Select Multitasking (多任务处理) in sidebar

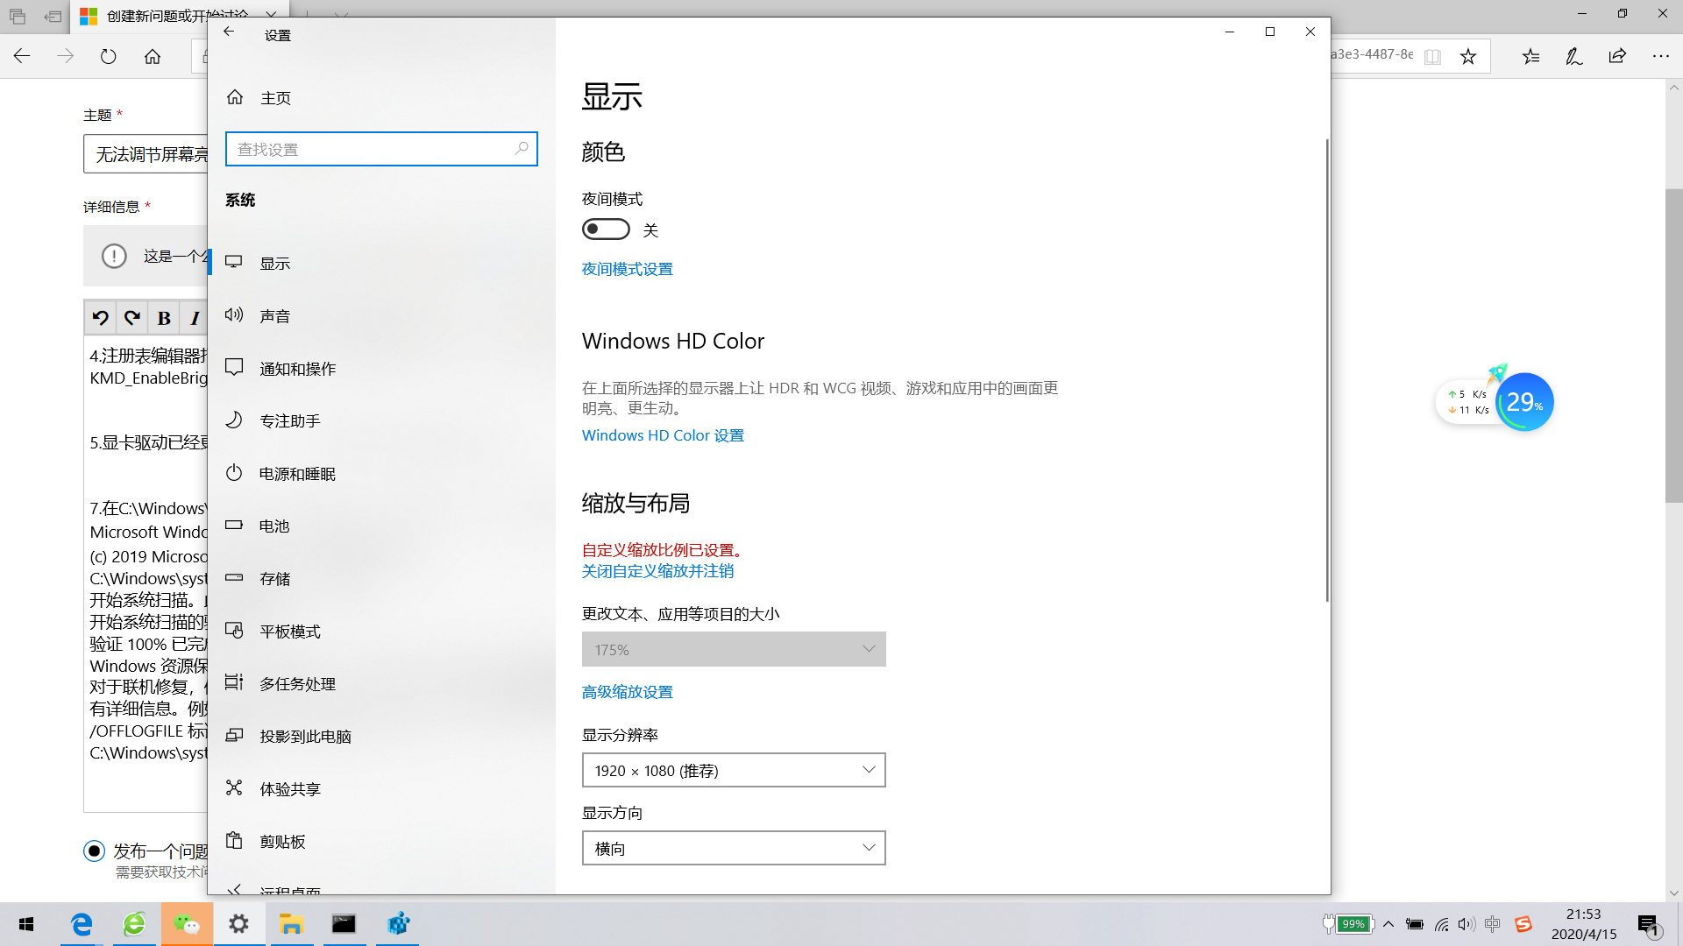coord(297,684)
